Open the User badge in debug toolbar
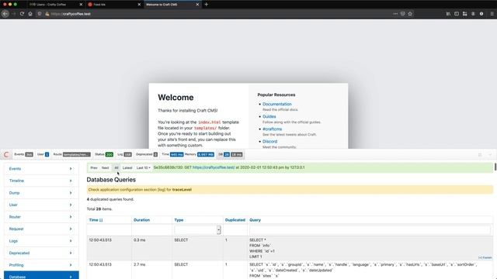 (43, 154)
